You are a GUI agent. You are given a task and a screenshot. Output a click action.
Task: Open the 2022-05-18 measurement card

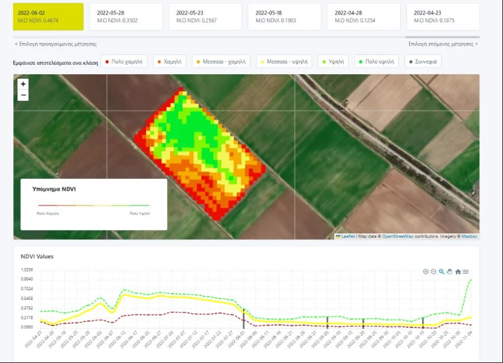pyautogui.click(x=285, y=16)
